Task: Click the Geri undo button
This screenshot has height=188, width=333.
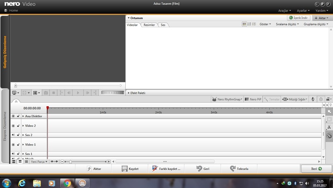Action: [x=203, y=169]
